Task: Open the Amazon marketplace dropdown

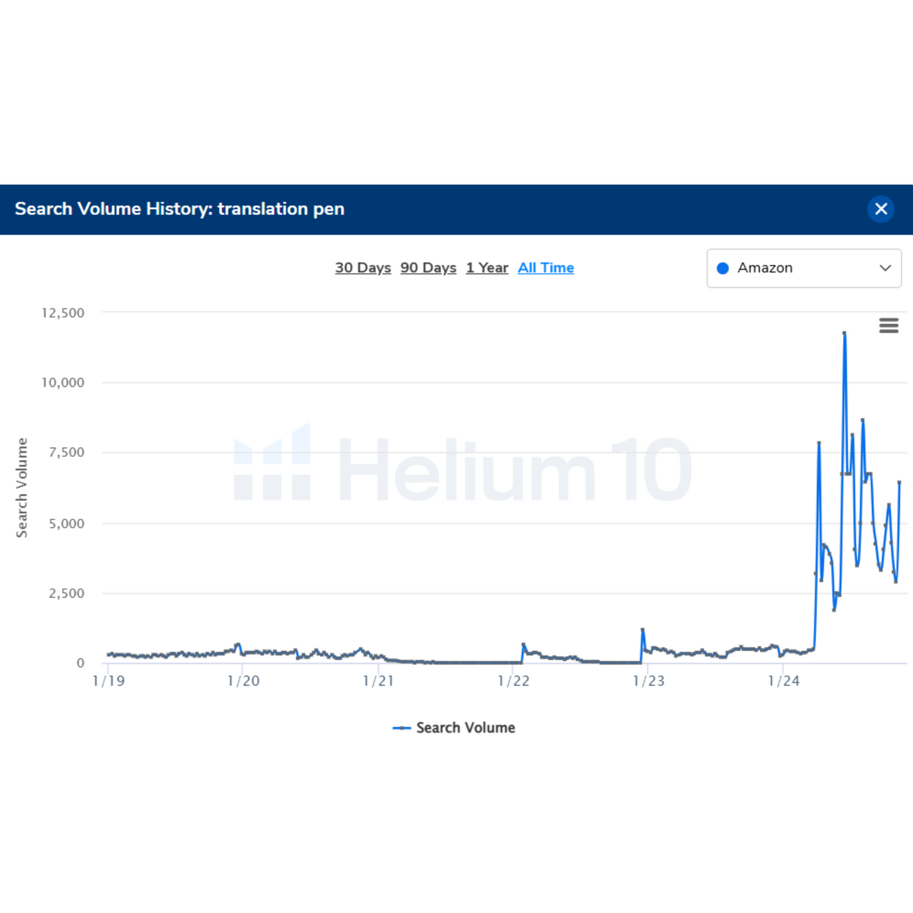Action: pos(804,268)
